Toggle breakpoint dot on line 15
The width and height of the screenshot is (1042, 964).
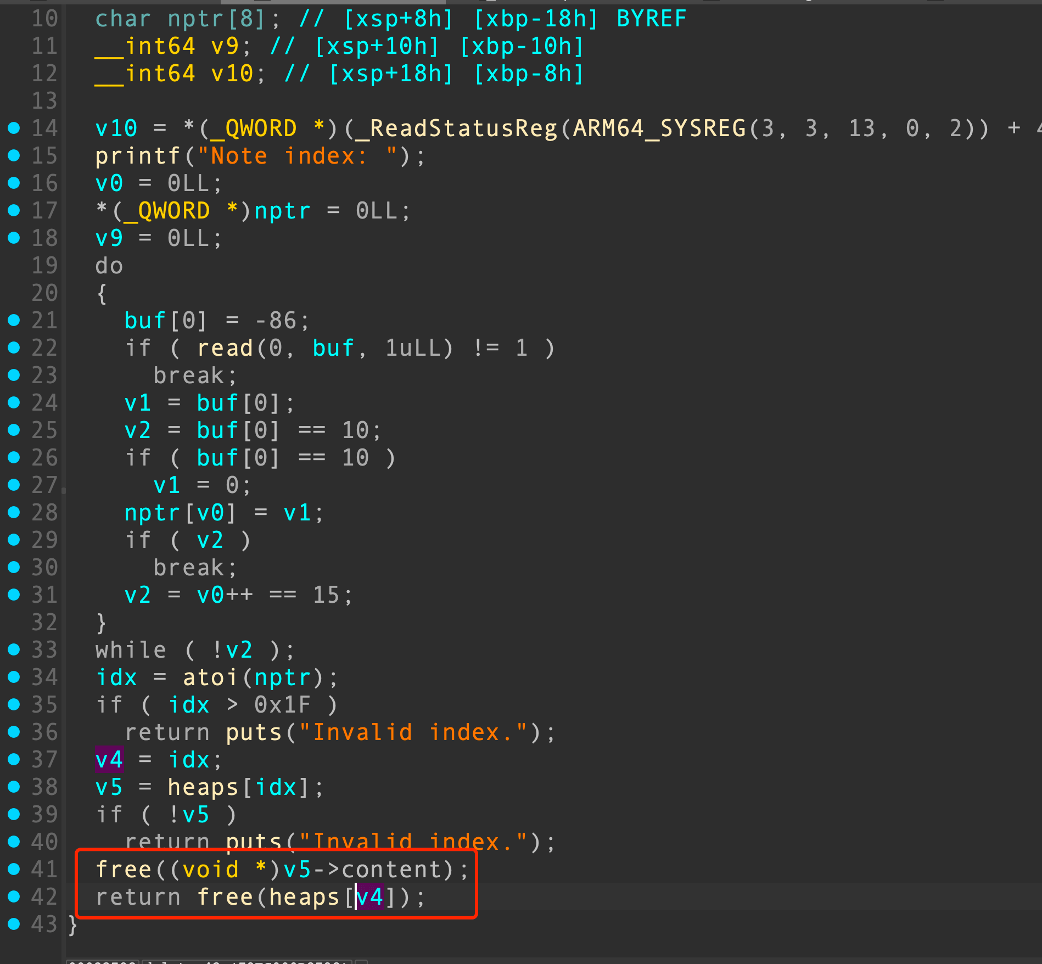click(14, 156)
